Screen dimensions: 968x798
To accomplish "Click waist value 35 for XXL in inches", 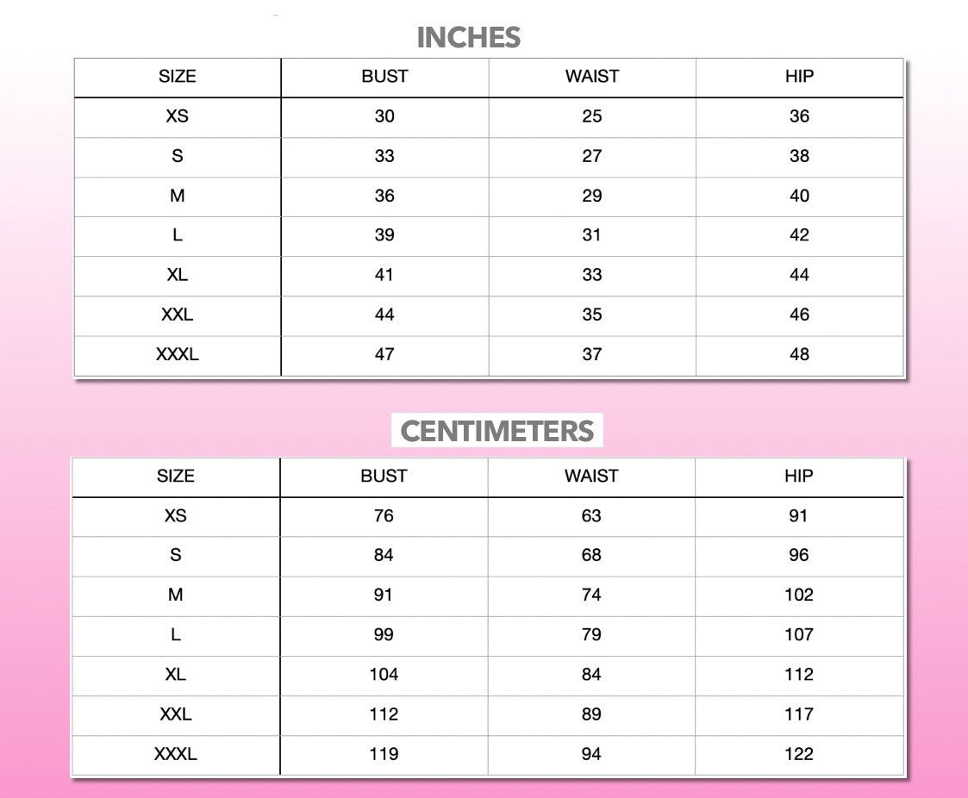I will coord(591,315).
